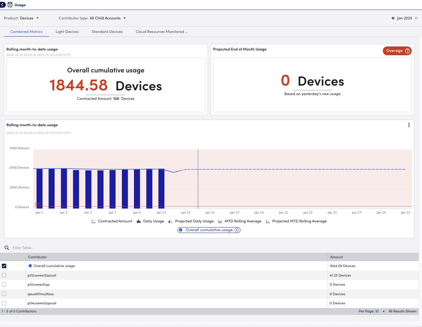The image size is (422, 327).
Task: Click the 1 - 5 of 5 Contributors text
Action: [x=19, y=311]
